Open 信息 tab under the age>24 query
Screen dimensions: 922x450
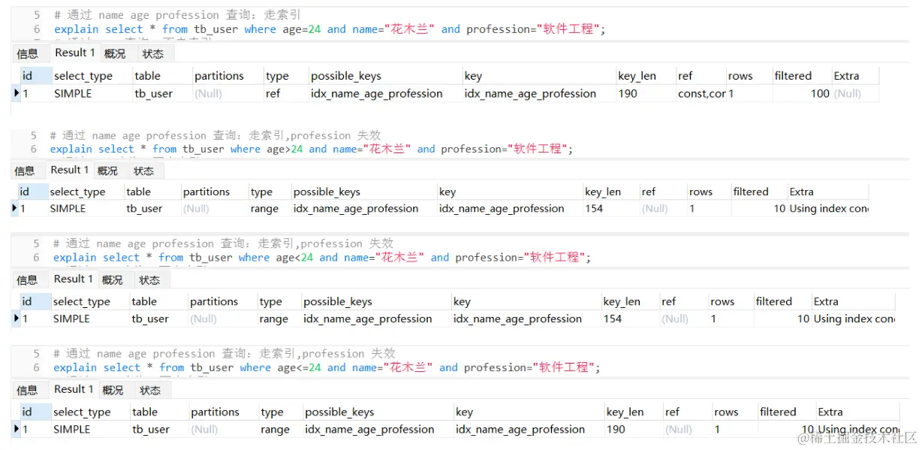click(25, 171)
